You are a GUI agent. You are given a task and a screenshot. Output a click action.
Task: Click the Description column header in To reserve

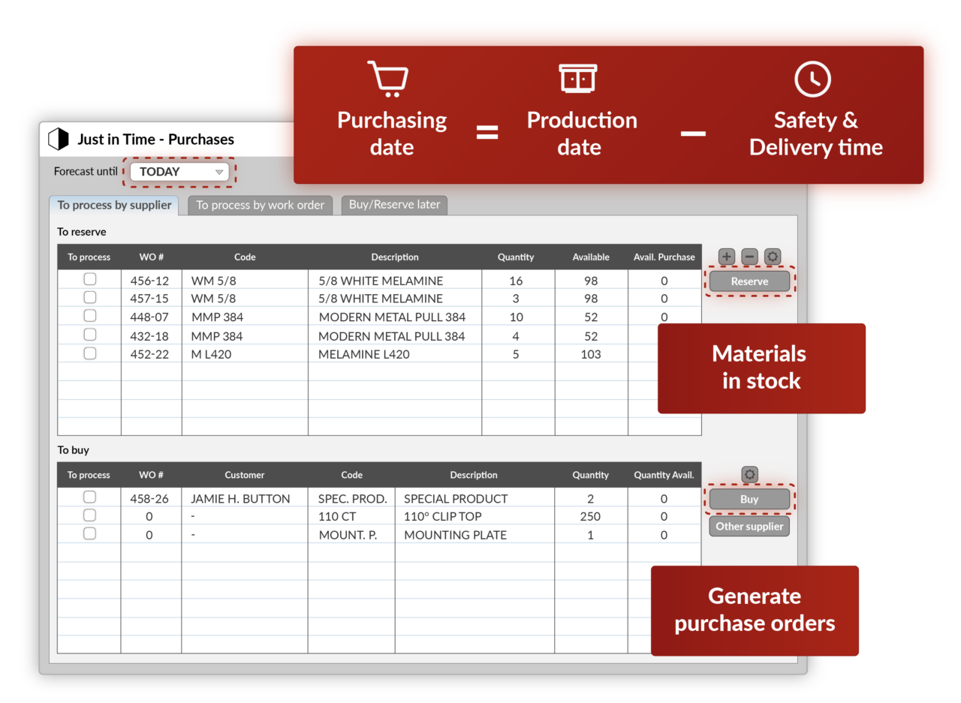coord(394,257)
